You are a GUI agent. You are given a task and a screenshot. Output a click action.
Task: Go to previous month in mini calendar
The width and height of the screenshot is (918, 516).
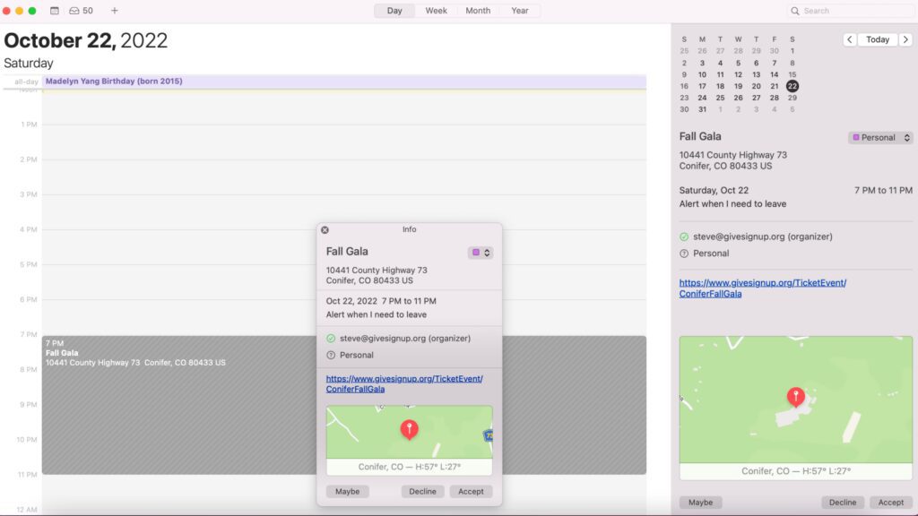(850, 39)
